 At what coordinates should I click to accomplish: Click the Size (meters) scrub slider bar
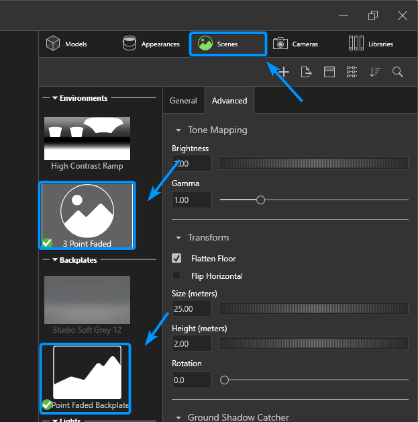(x=313, y=308)
